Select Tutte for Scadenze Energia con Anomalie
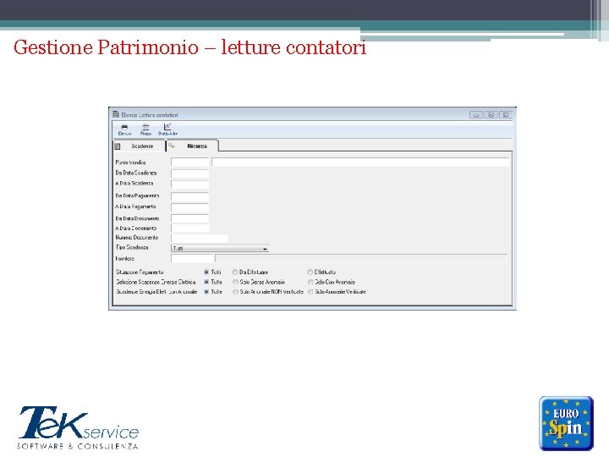 click(206, 291)
